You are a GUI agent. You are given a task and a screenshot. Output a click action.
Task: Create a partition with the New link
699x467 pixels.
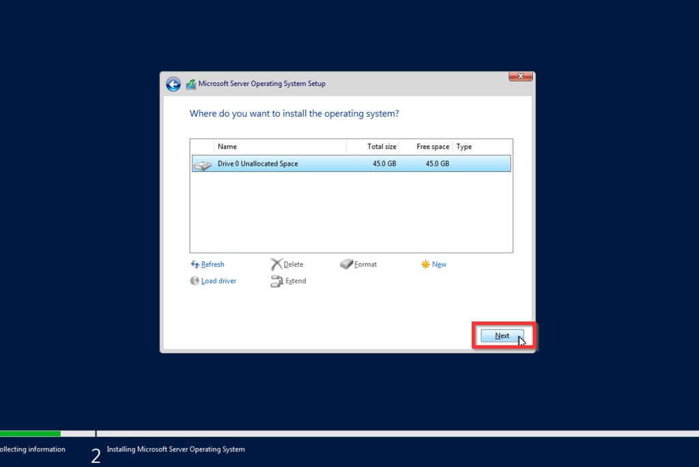coord(439,264)
